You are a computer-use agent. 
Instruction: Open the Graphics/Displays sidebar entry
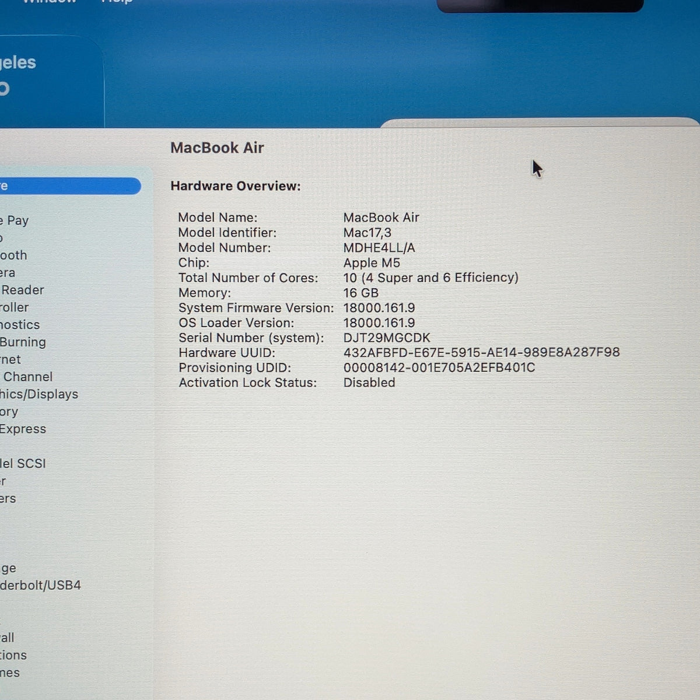tap(39, 394)
